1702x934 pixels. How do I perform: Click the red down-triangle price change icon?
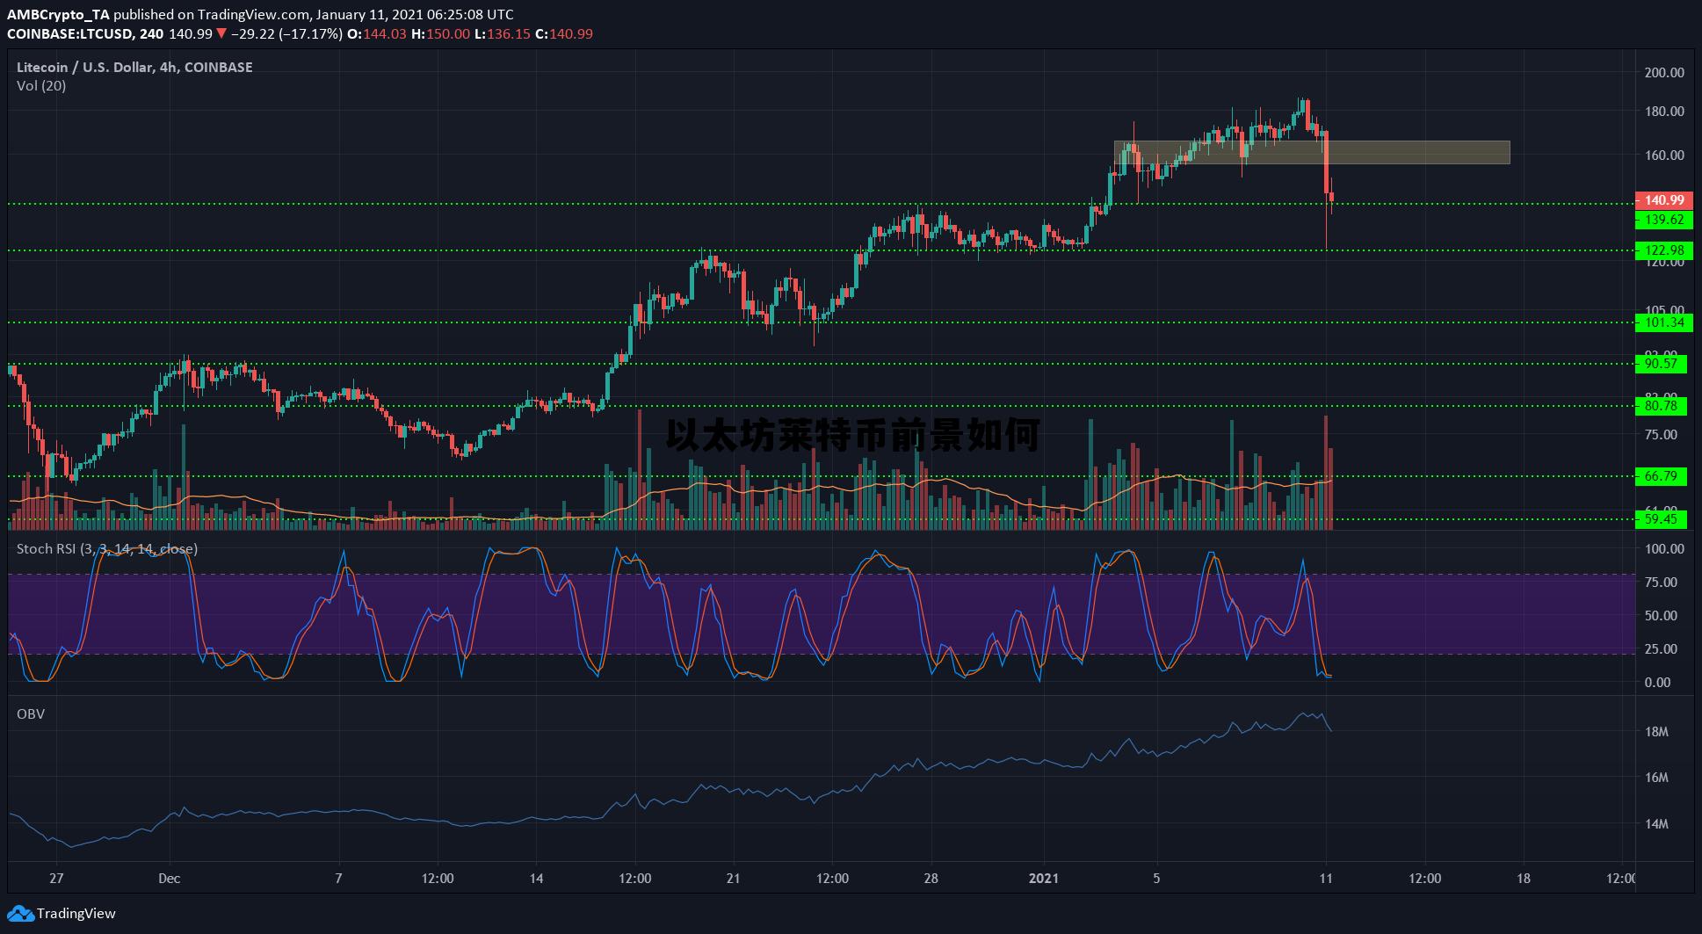click(x=221, y=34)
